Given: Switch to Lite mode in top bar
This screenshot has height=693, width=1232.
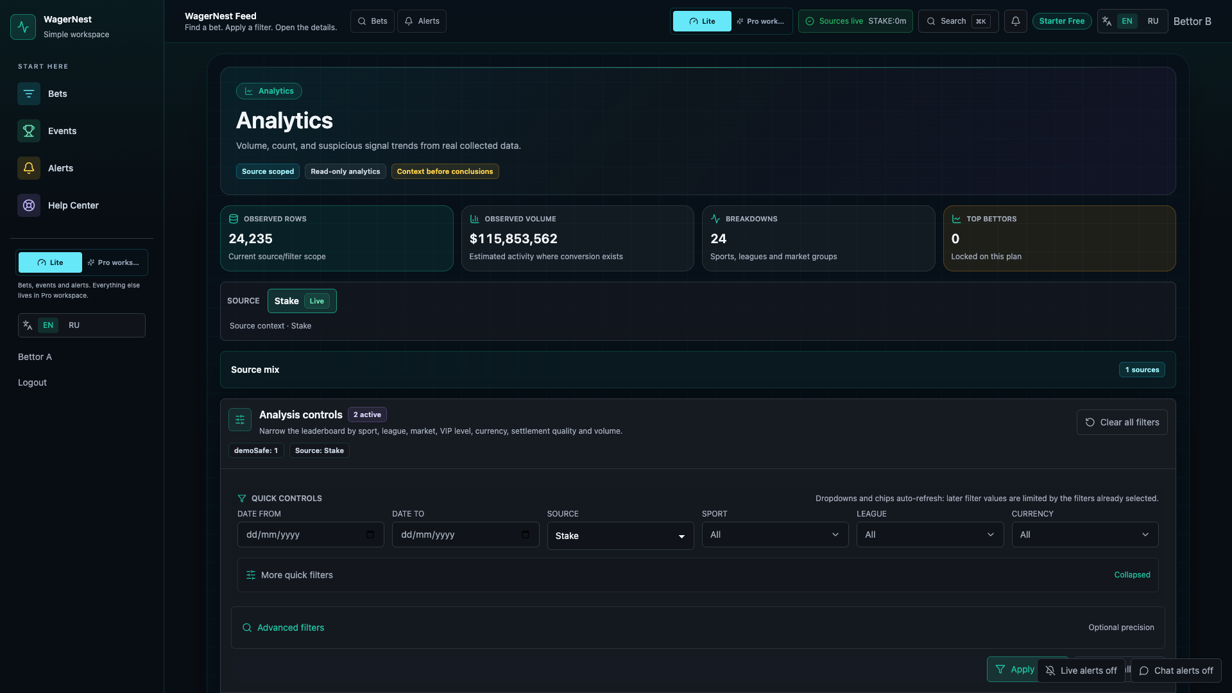Looking at the screenshot, I should tap(702, 21).
